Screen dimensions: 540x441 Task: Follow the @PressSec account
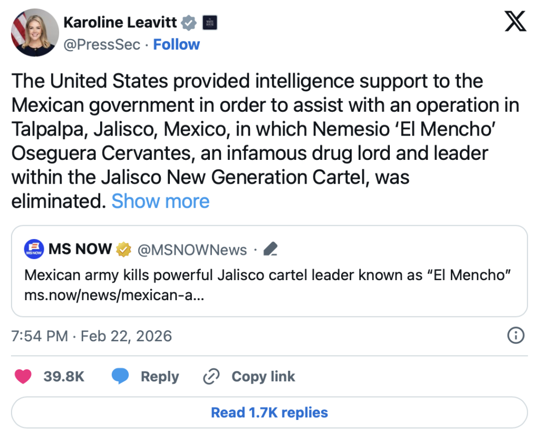(x=176, y=44)
